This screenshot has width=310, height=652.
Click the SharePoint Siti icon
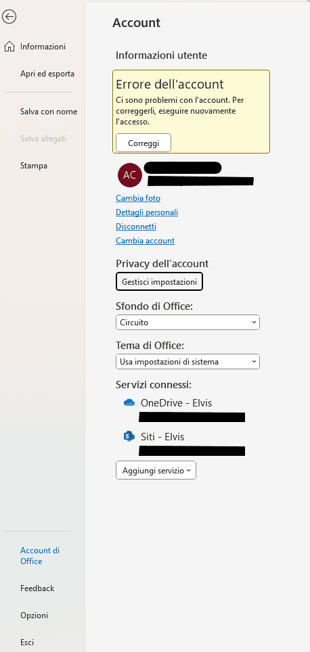pos(129,436)
